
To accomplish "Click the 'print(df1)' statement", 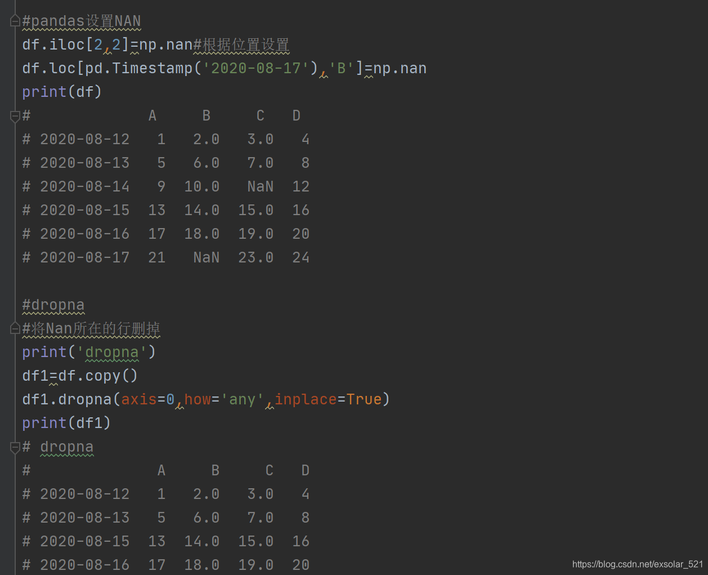I will (x=66, y=424).
